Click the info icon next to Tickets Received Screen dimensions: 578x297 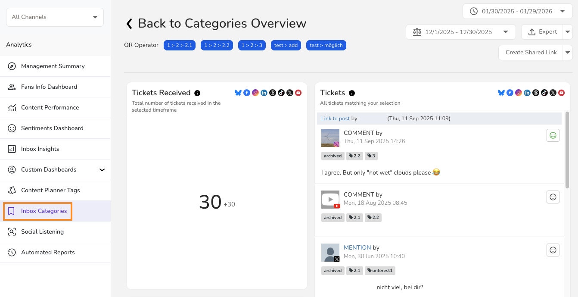(197, 93)
